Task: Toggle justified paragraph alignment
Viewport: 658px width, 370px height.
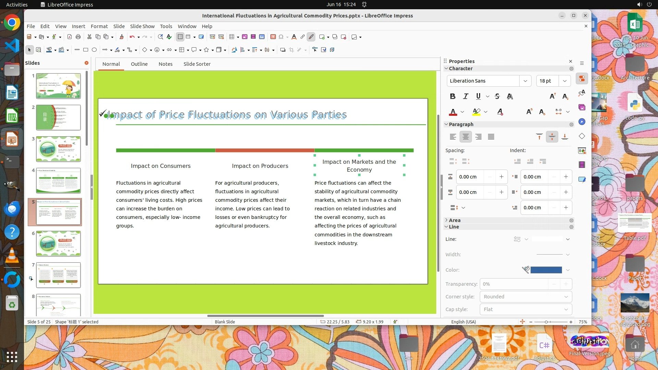Action: [x=491, y=137]
